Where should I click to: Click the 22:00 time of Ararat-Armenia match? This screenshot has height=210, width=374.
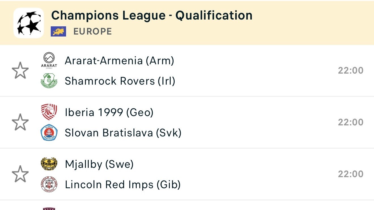coord(350,70)
